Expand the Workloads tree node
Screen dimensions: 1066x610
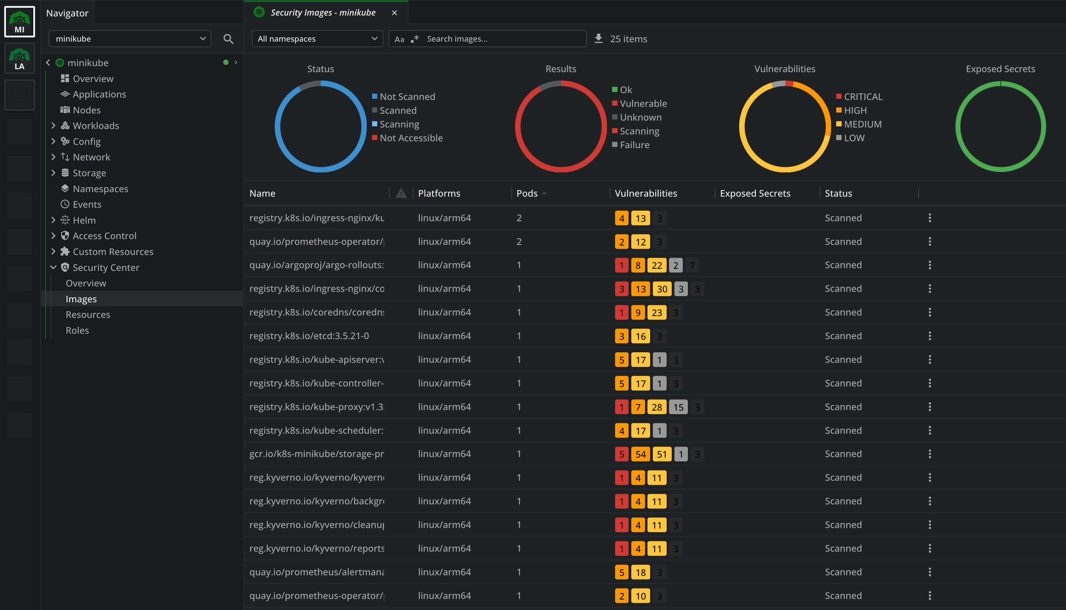(x=53, y=126)
